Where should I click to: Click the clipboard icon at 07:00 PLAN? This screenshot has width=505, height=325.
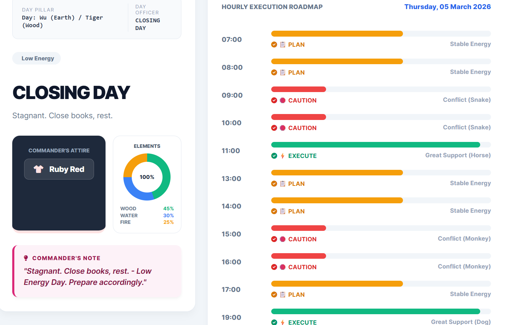point(283,45)
